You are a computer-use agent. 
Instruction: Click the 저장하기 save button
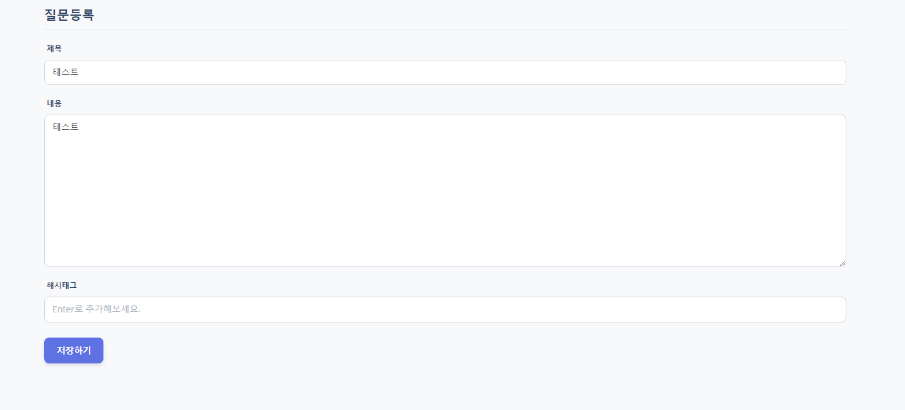(74, 350)
